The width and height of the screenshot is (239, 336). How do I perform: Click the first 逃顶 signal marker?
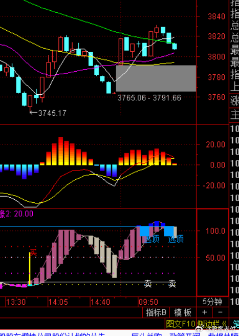coord(152,239)
